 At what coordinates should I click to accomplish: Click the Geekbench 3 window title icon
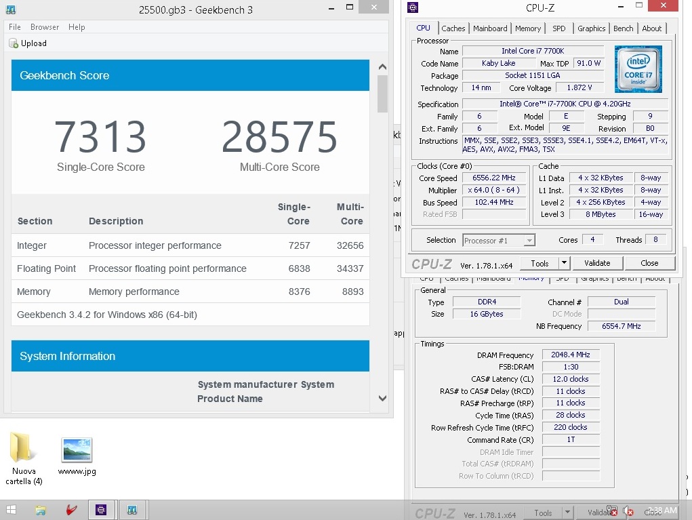click(x=11, y=9)
